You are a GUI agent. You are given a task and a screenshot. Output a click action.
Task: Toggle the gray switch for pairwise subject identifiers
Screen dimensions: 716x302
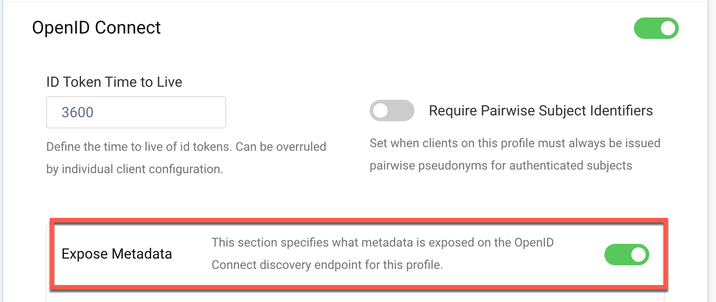click(x=392, y=111)
